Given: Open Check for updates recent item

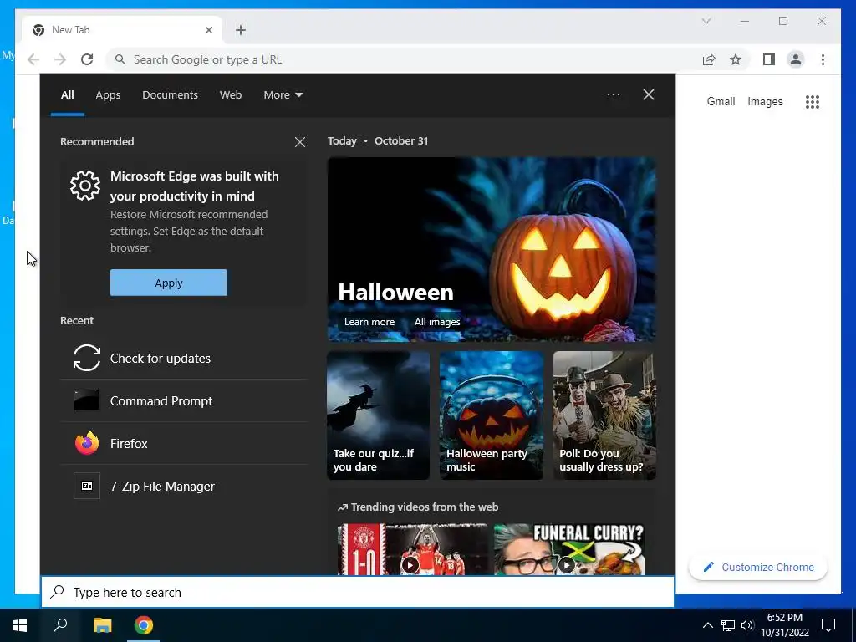Looking at the screenshot, I should 184,358.
